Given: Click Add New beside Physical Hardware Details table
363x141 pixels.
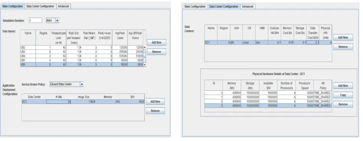Looking at the screenshot, I should click(343, 85).
